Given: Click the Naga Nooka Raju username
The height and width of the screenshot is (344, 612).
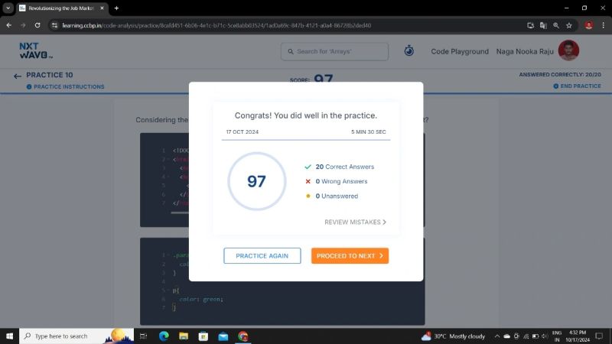Looking at the screenshot, I should [525, 51].
